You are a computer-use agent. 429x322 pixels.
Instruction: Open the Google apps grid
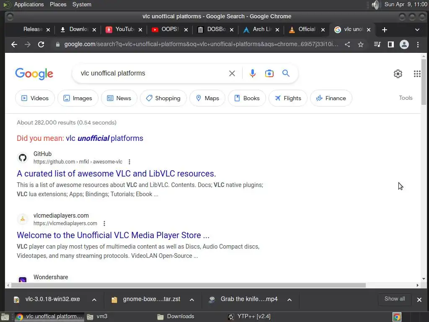click(417, 74)
